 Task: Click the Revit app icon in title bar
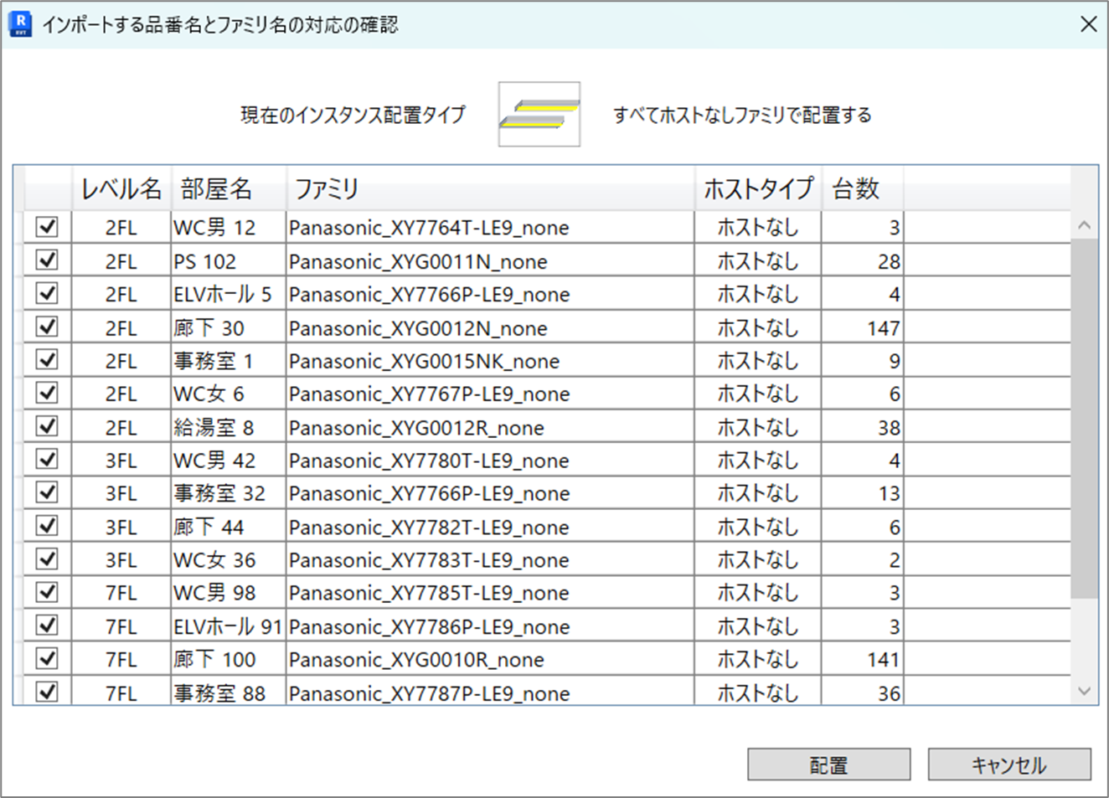point(20,23)
